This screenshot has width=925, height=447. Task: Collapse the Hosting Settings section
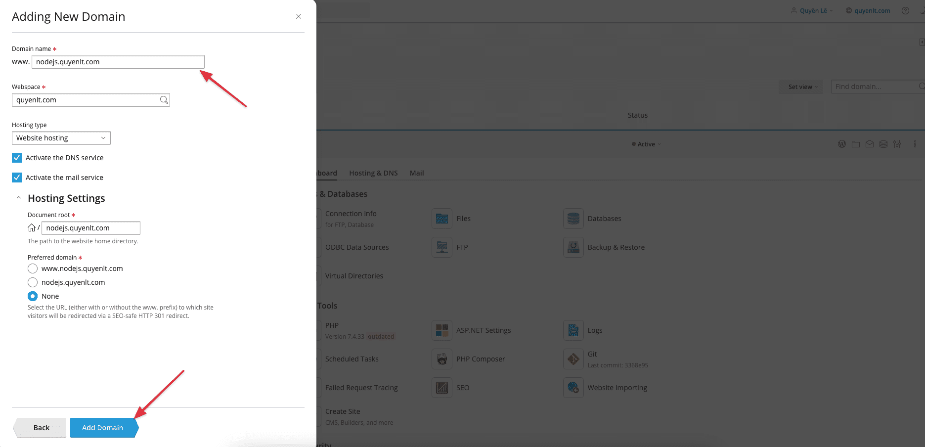[x=19, y=198]
